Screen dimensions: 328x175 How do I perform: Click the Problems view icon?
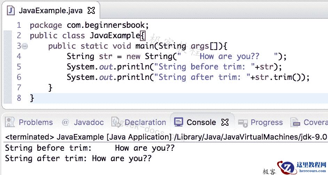pos(10,122)
